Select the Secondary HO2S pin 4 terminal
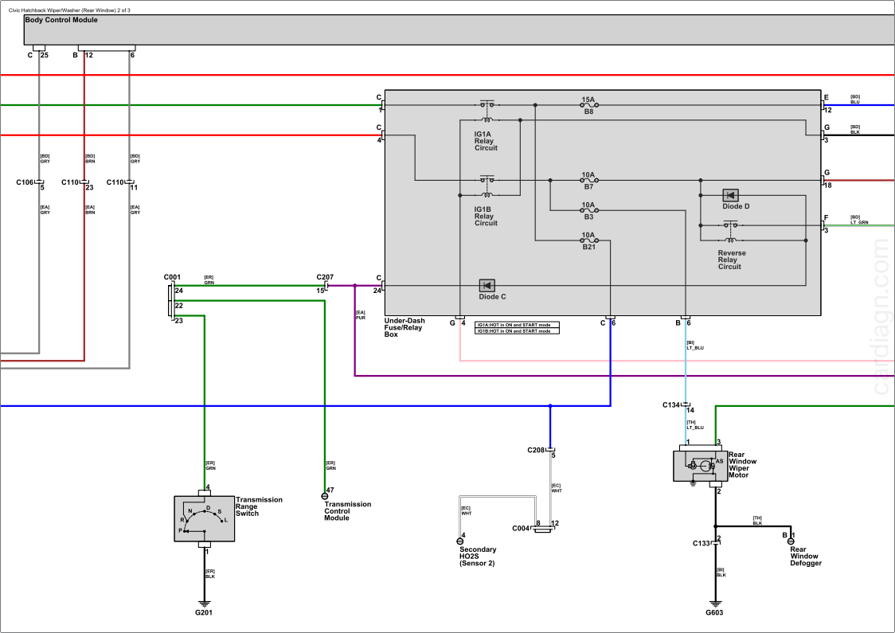895x633 pixels. pyautogui.click(x=460, y=541)
